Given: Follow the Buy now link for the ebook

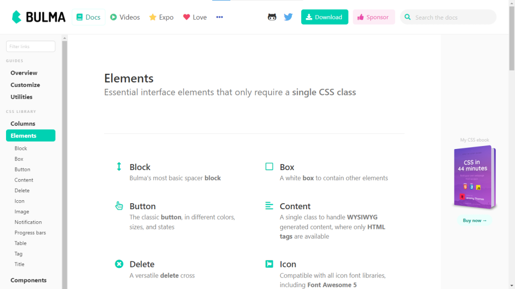Looking at the screenshot, I should point(474,220).
